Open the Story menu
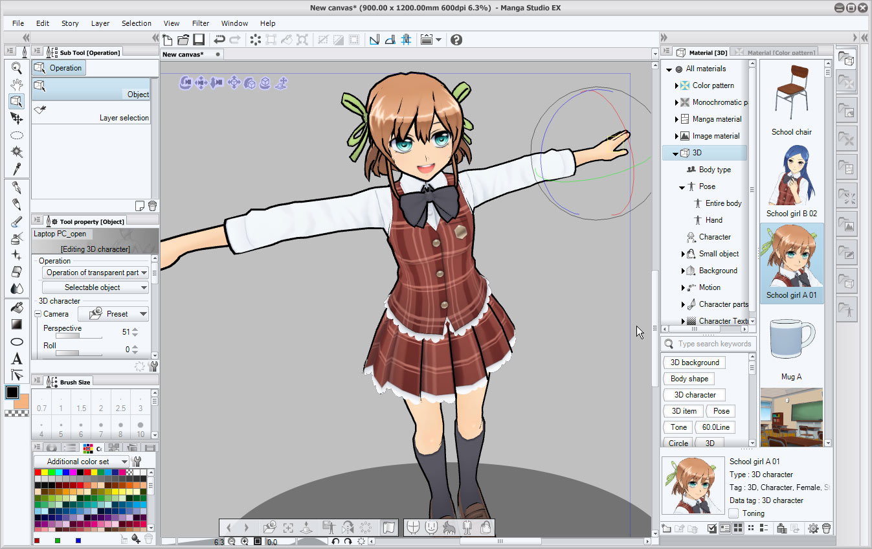The image size is (872, 549). tap(70, 23)
